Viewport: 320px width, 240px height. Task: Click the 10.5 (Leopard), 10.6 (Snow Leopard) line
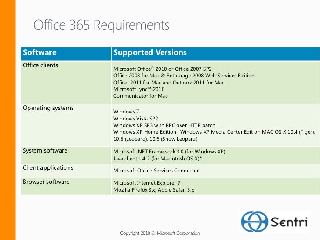156,139
